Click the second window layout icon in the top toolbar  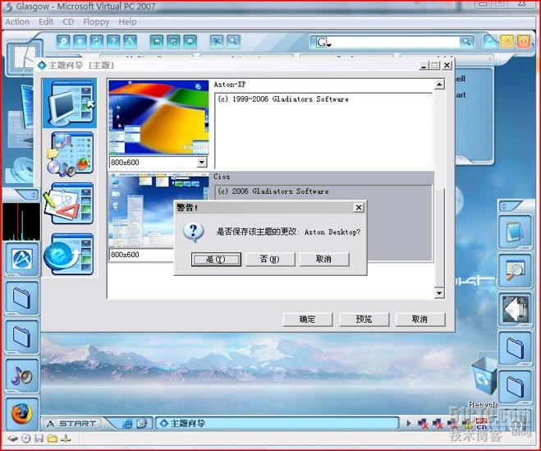coord(173,41)
